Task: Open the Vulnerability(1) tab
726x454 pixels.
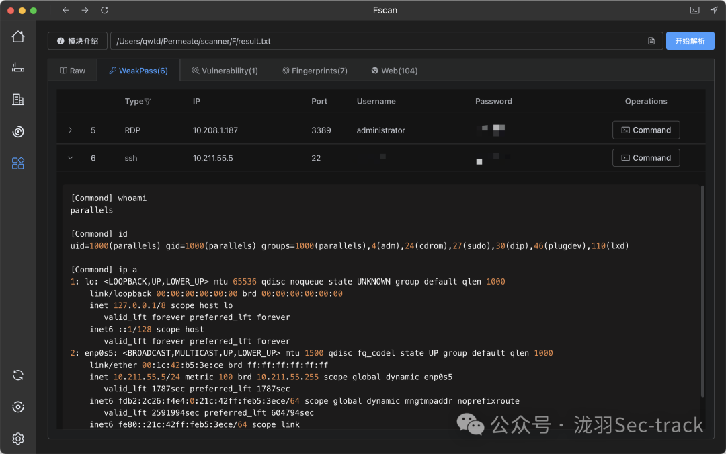Action: [225, 71]
